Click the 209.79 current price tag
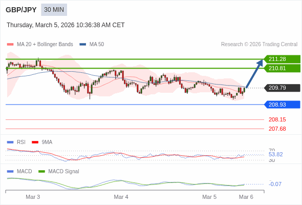Viewport: 302px width, 205px height. 282,88
